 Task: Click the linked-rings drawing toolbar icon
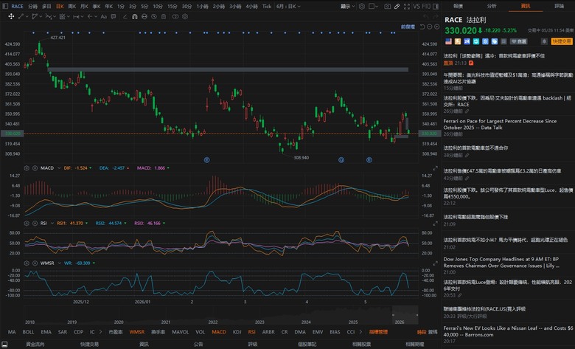(175, 16)
